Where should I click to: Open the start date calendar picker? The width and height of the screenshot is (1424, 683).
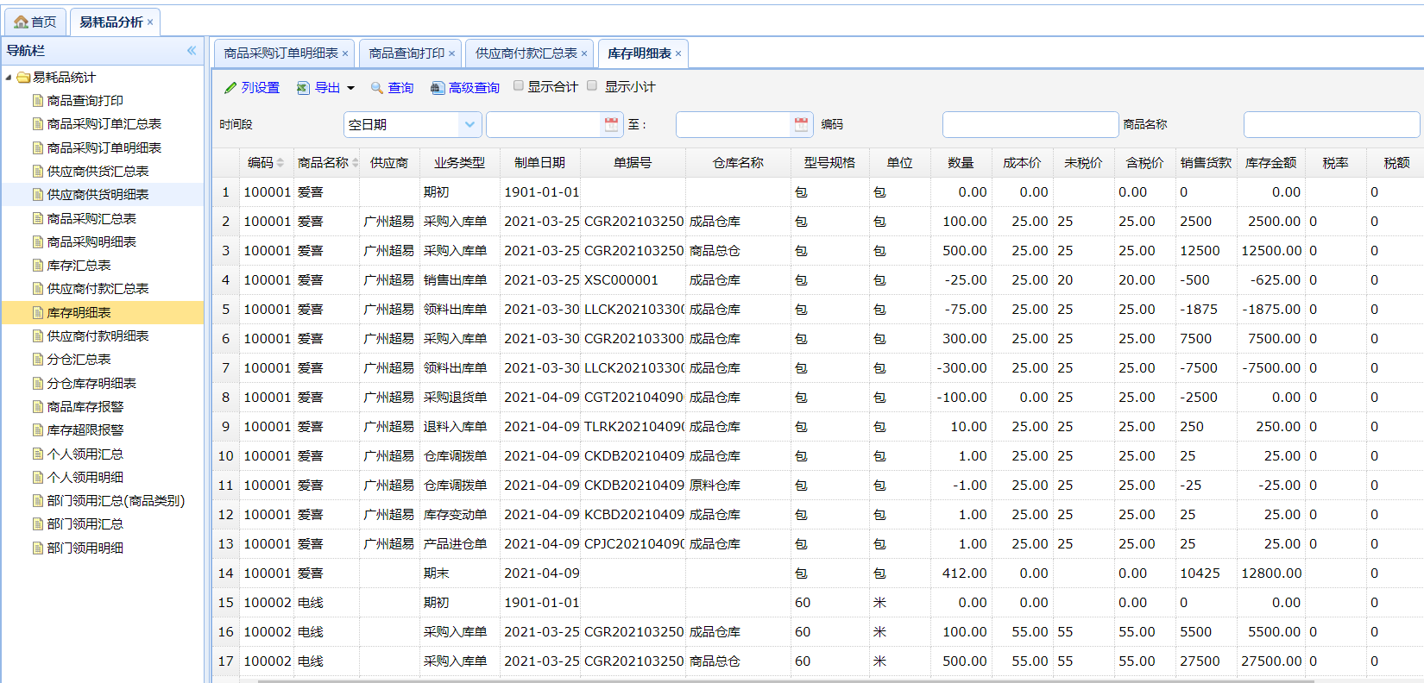tap(611, 124)
